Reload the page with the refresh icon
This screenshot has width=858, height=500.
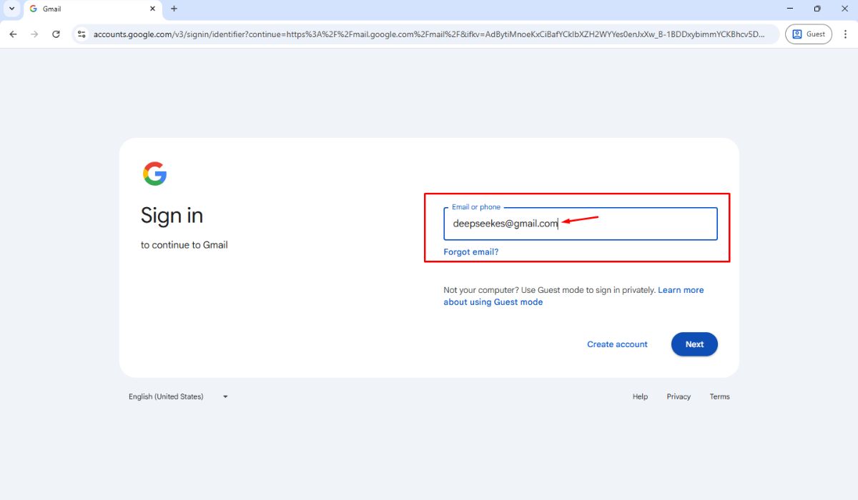[x=56, y=34]
